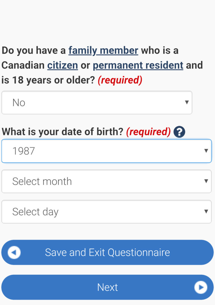The image size is (215, 305).
Task: Go to the Next page button
Action: click(107, 287)
